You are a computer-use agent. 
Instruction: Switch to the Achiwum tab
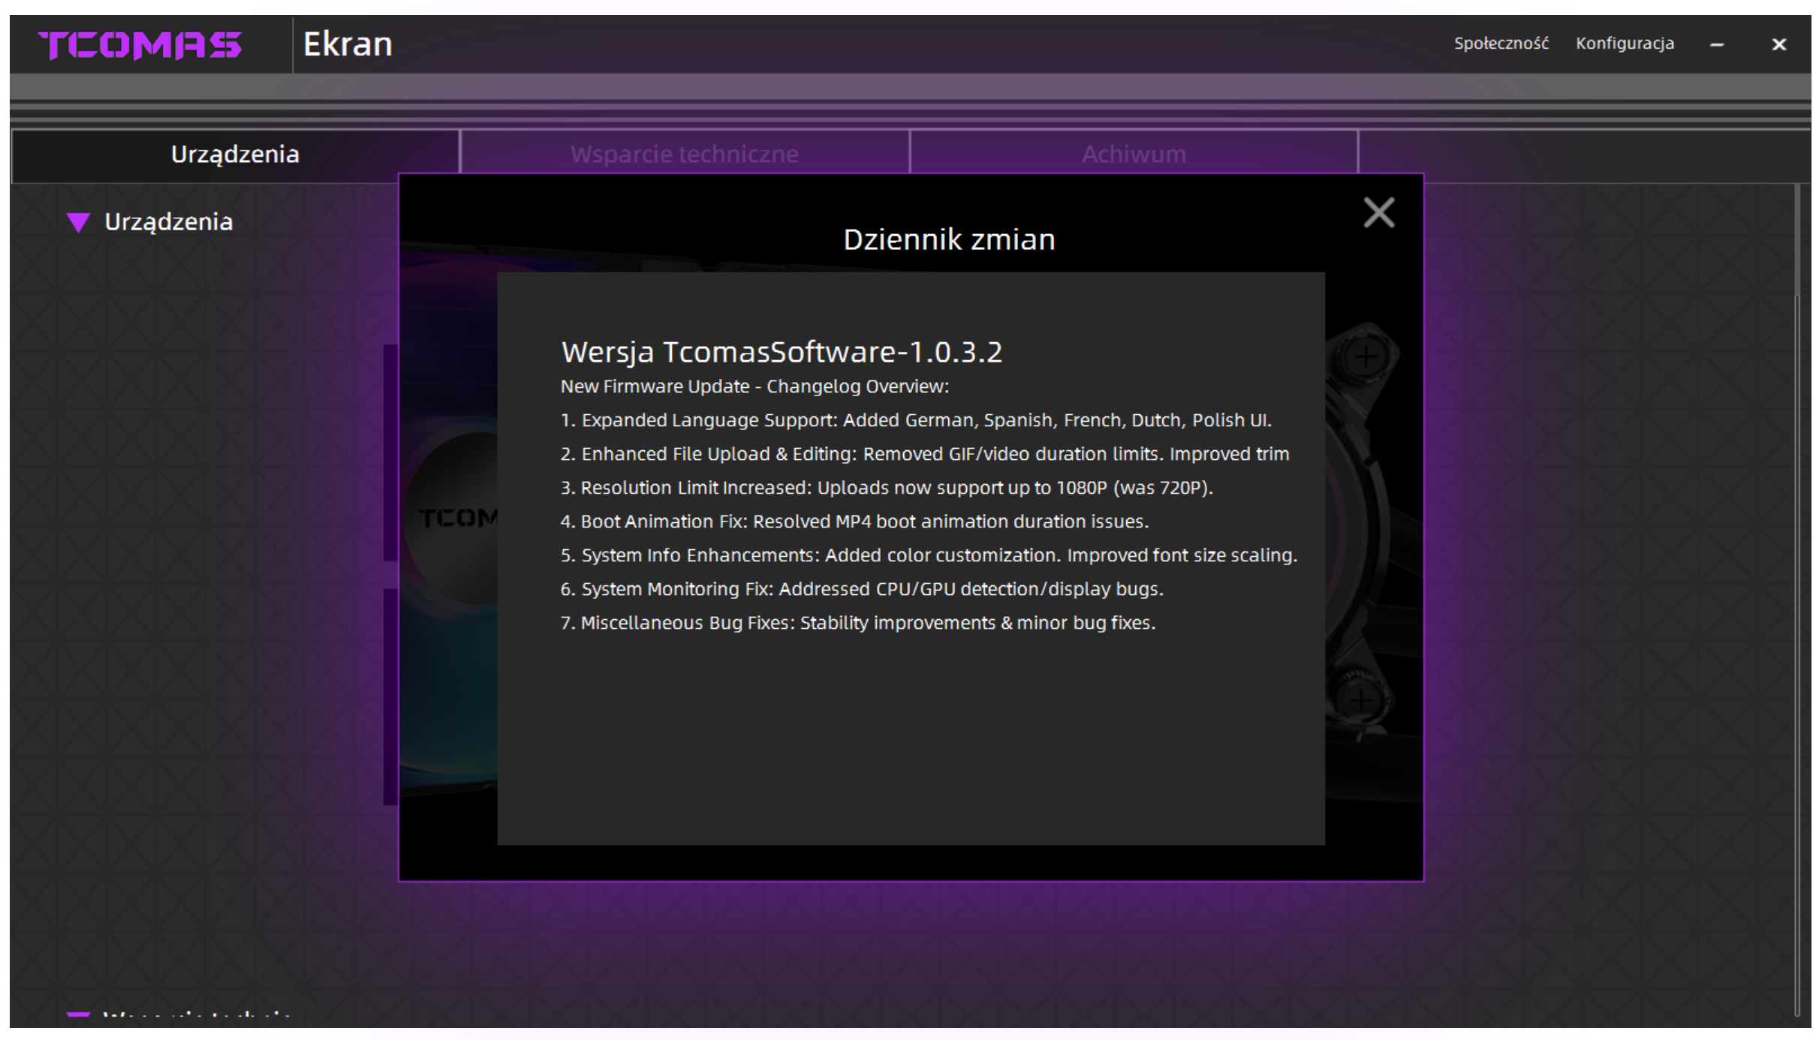point(1134,154)
